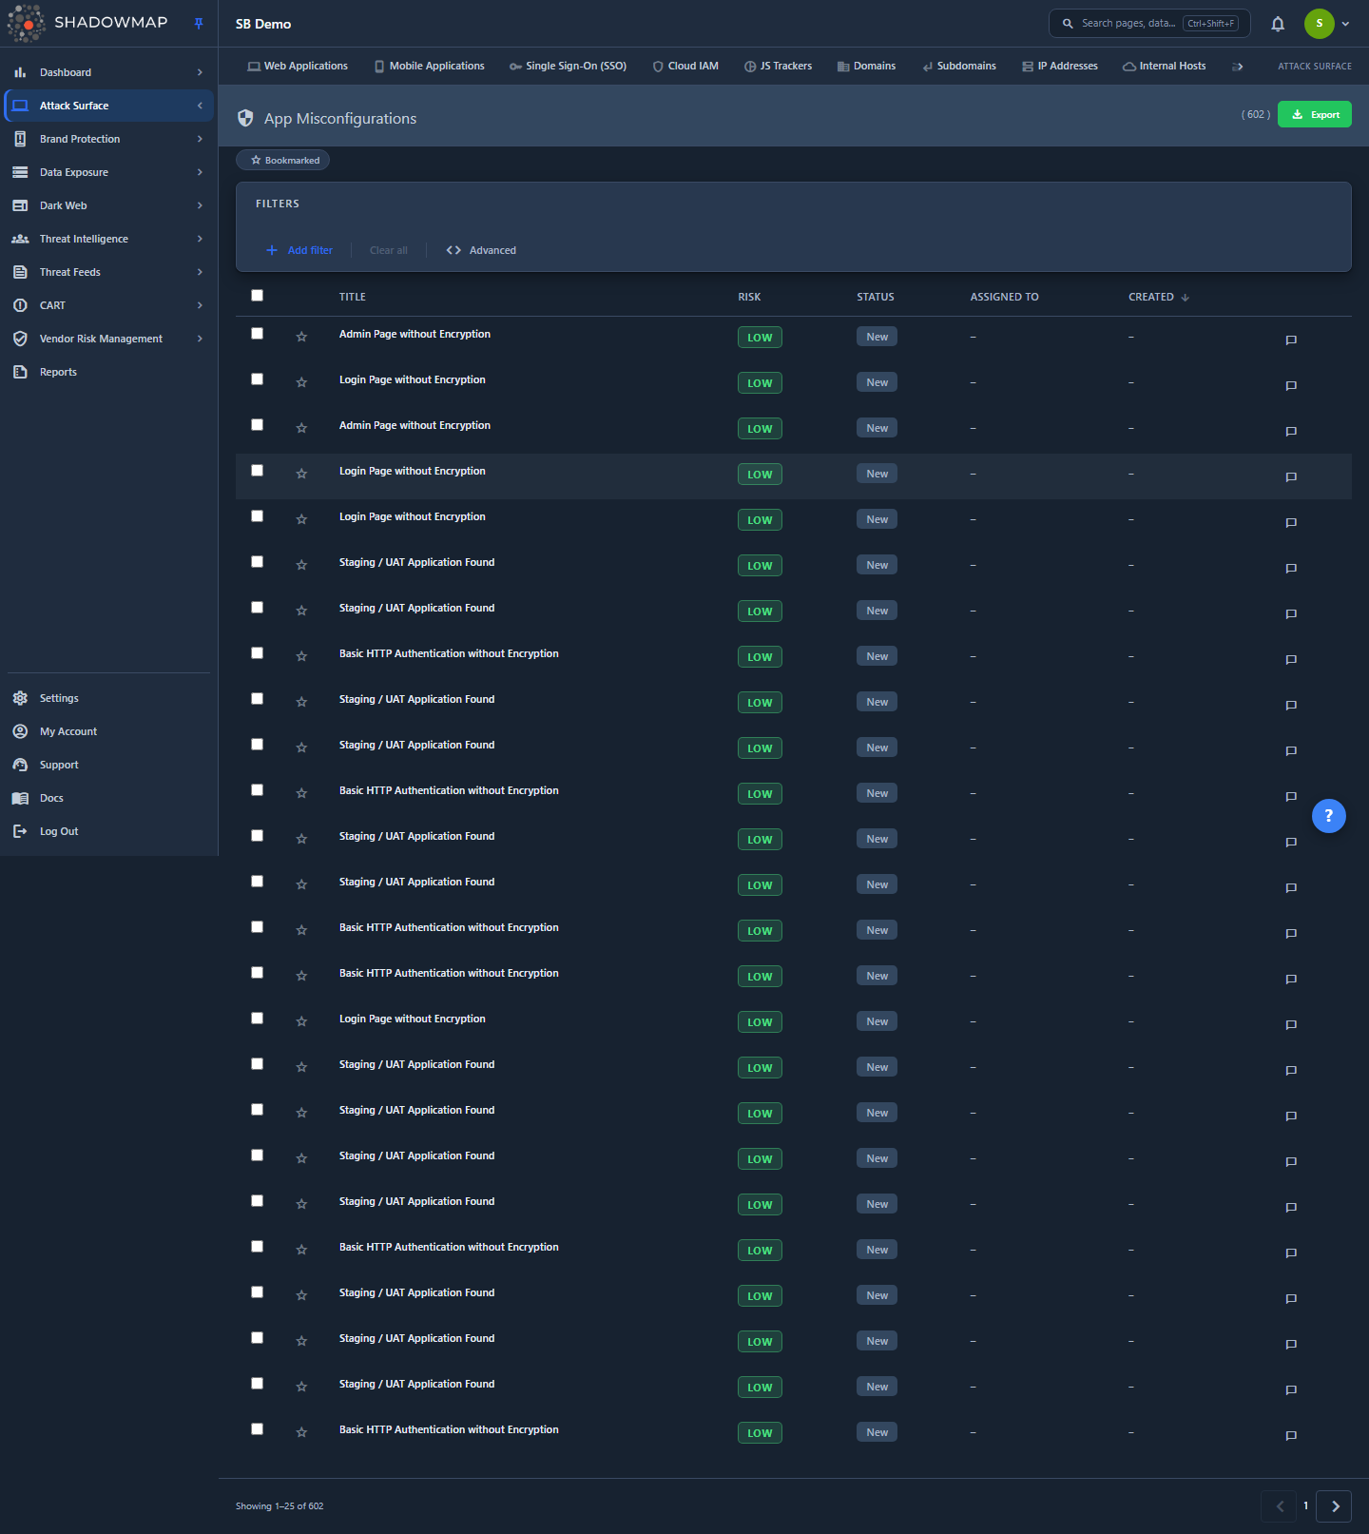Expand the Data Exposure chevron

(x=200, y=172)
